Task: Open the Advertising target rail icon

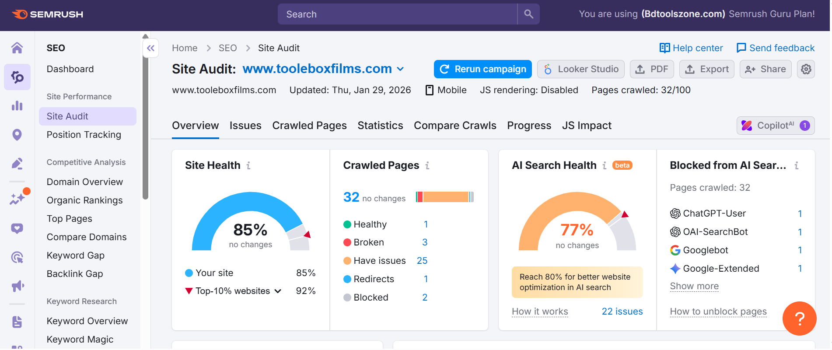Action: pos(17,257)
